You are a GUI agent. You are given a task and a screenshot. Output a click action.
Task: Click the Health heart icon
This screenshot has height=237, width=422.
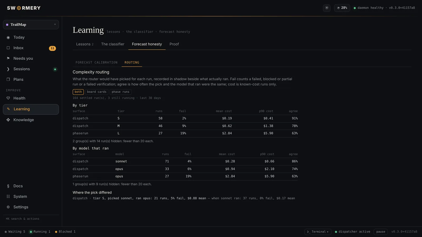coord(8,98)
